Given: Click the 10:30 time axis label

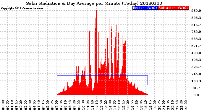Looking at the screenshot, I should pos(83,105).
